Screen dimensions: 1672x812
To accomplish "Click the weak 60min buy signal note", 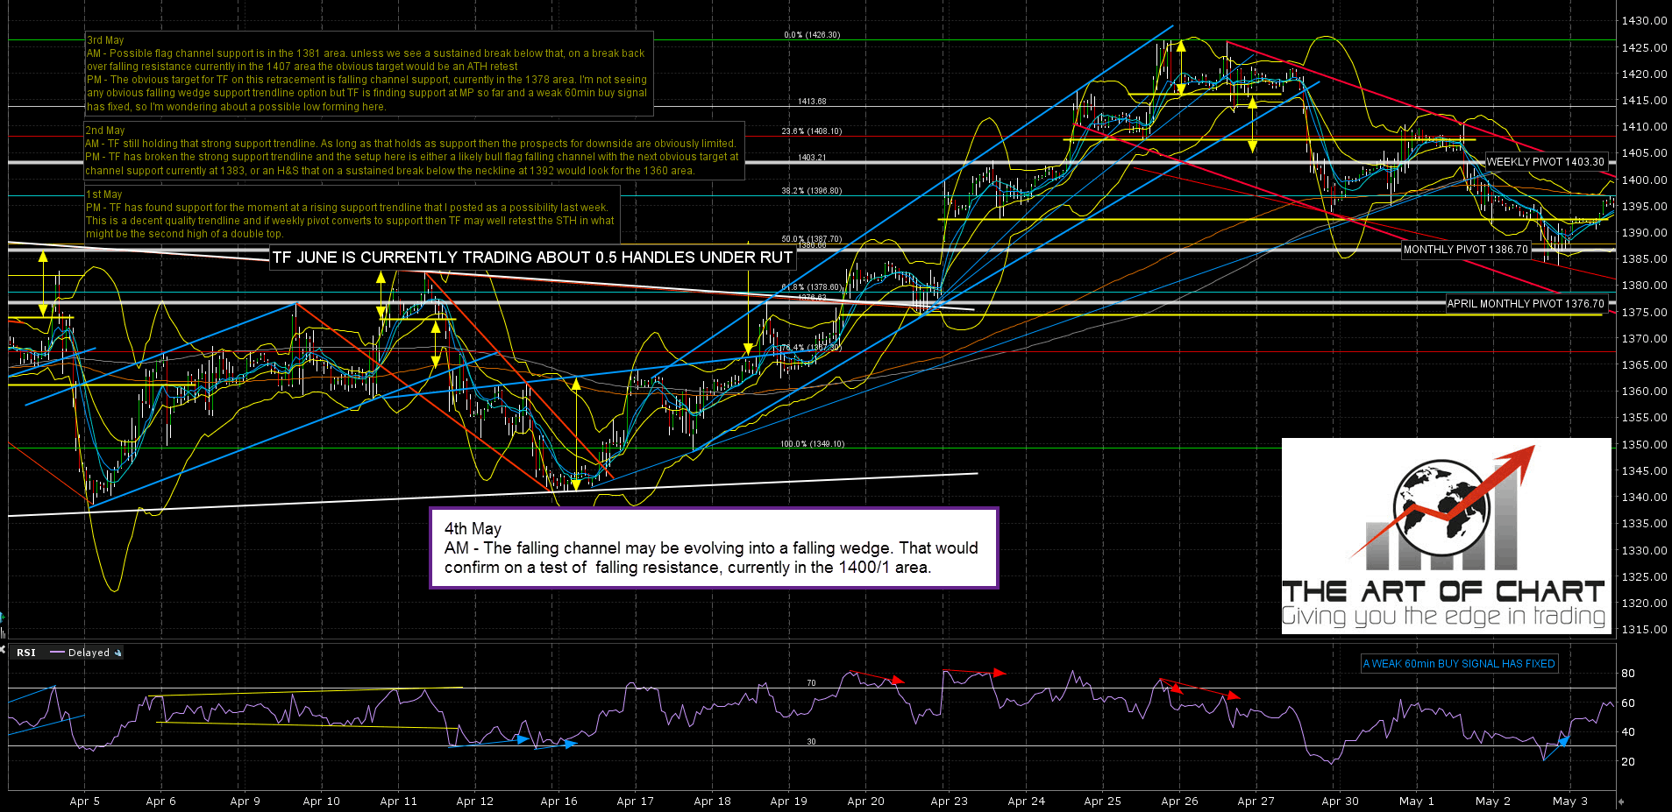I will [x=1459, y=664].
